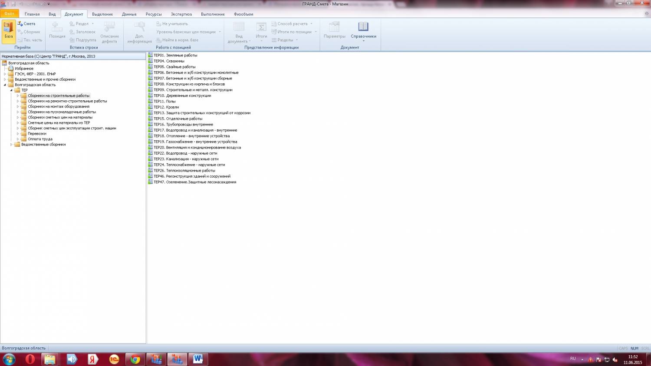This screenshot has width=651, height=366.
Task: Open the Windows Start menu
Action: (9, 359)
